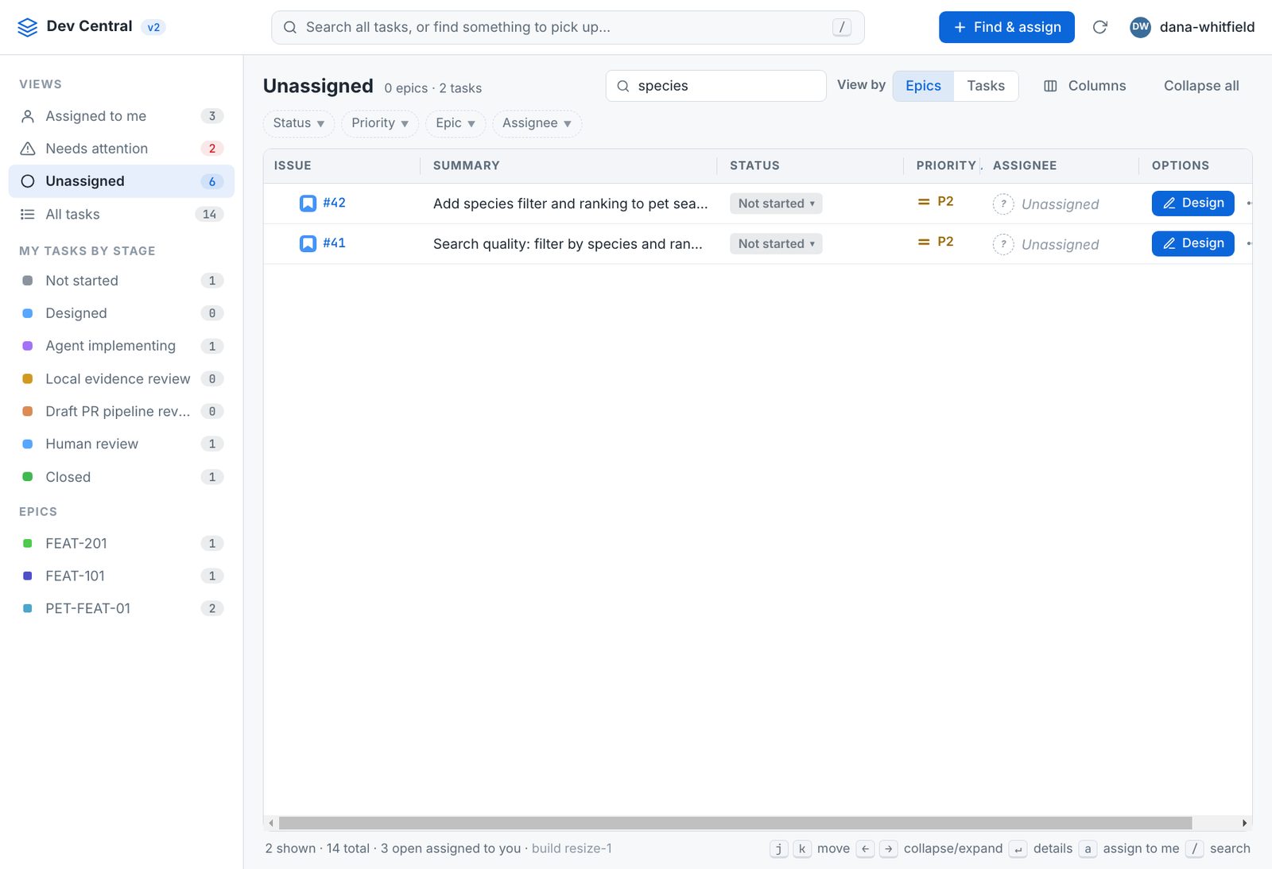1272x869 pixels.
Task: Click the Find & assign button
Action: (1006, 27)
